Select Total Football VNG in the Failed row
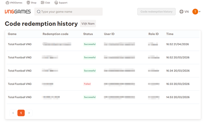The width and height of the screenshot is (206, 124). tap(20, 84)
